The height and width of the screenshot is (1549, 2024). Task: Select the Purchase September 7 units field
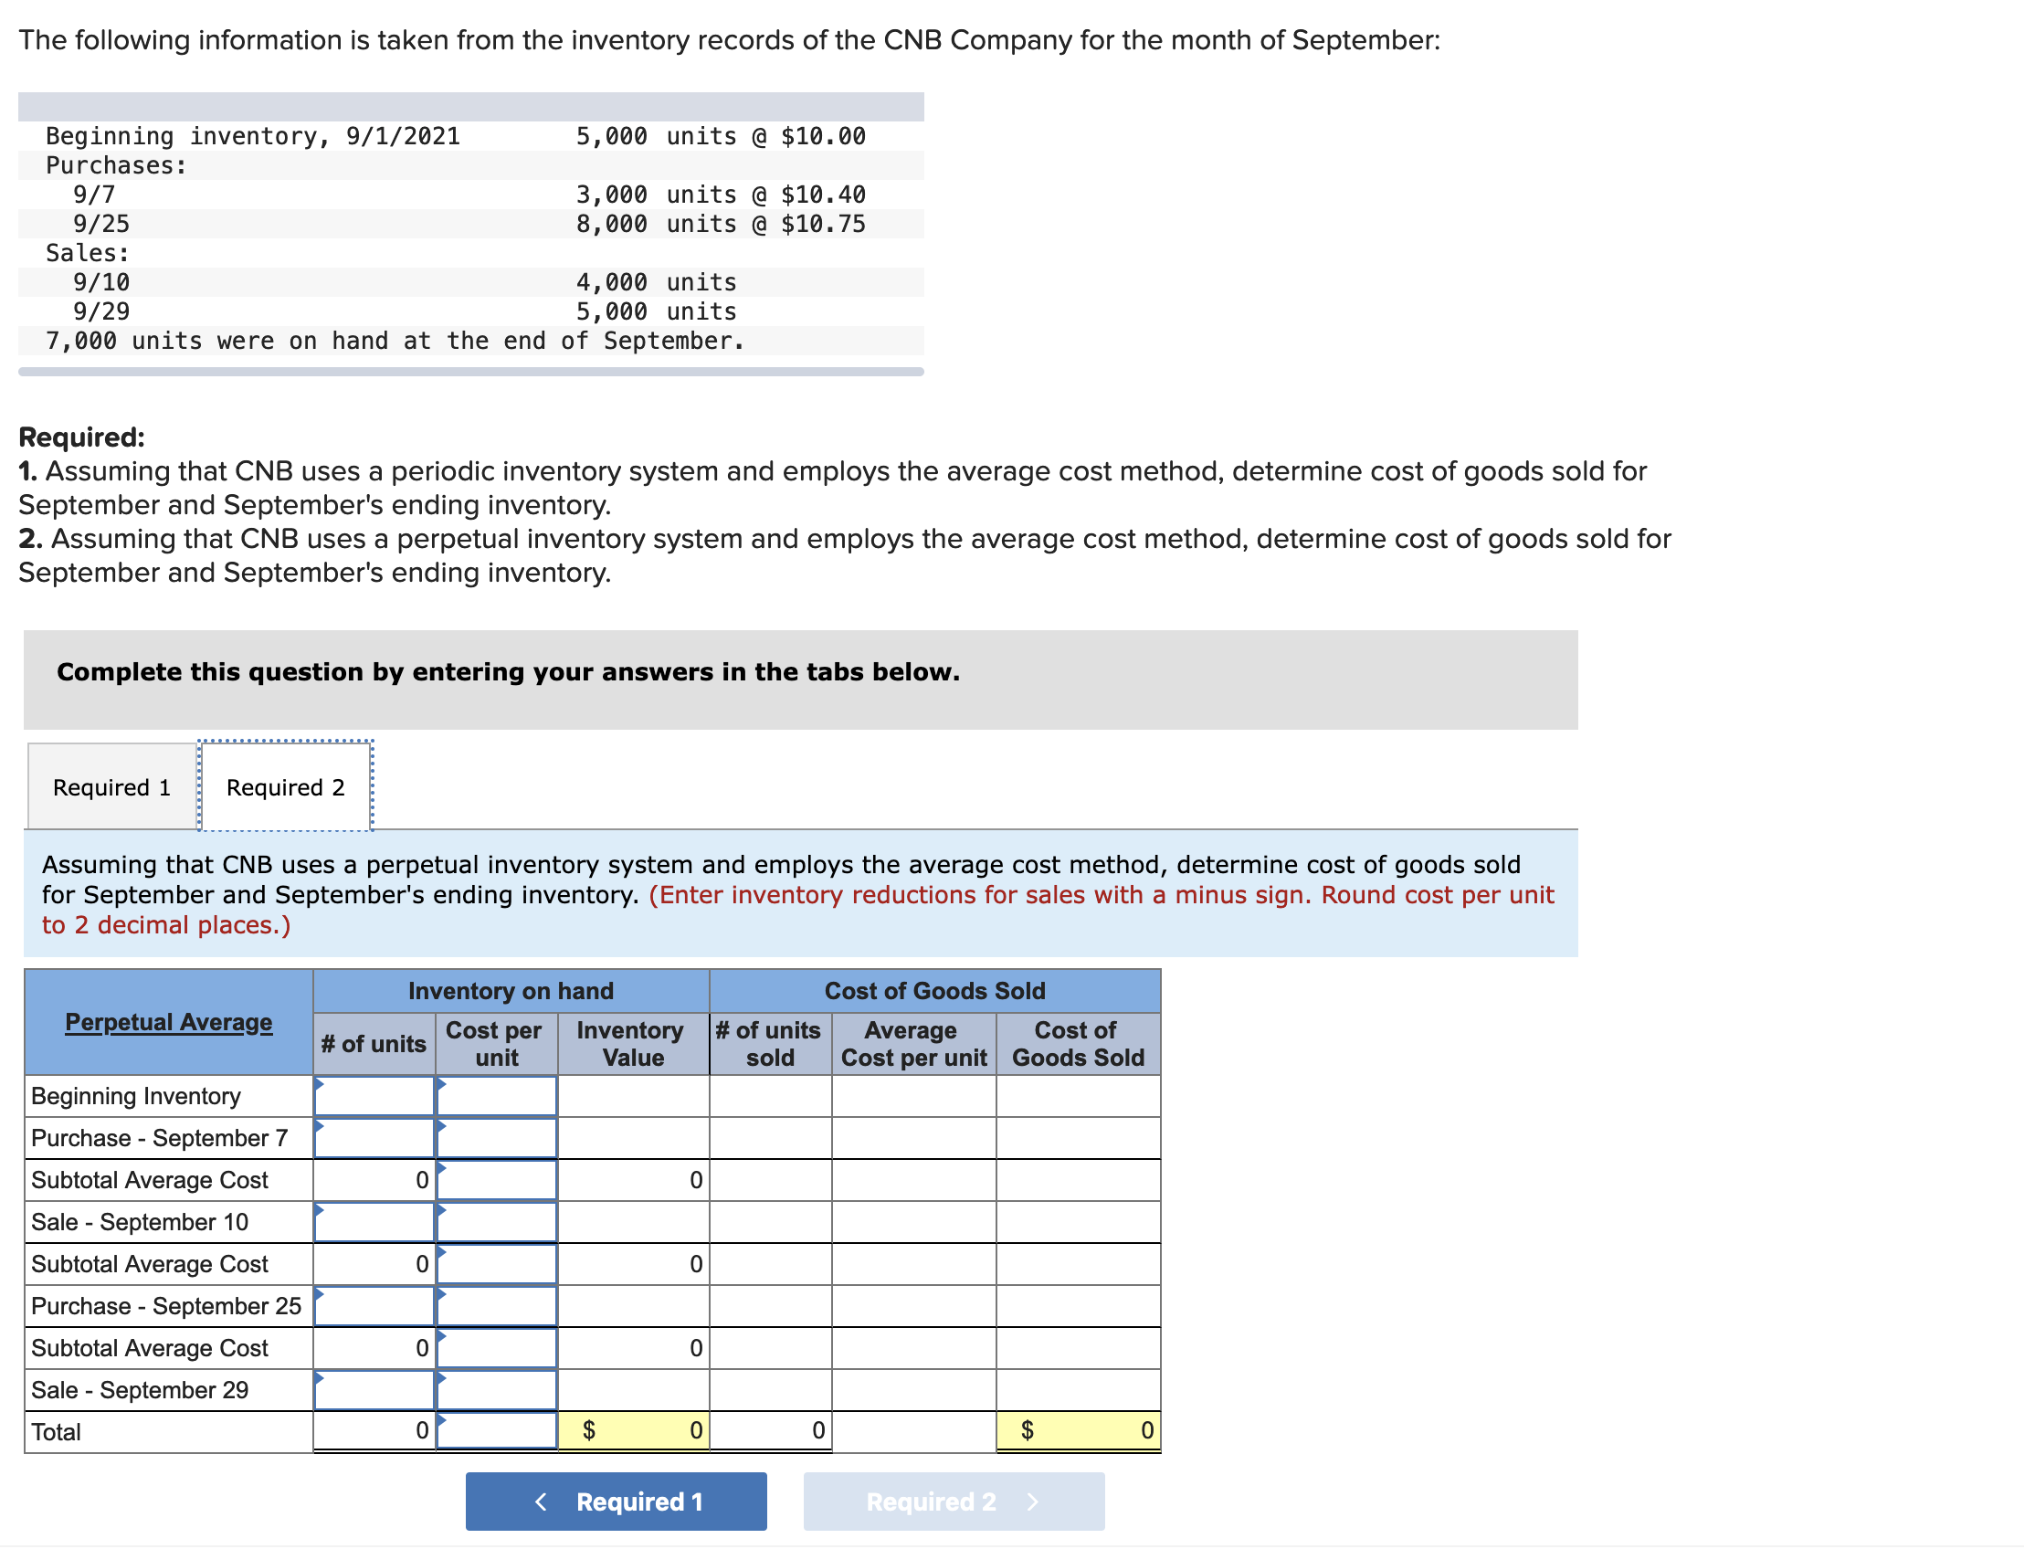coord(374,1137)
